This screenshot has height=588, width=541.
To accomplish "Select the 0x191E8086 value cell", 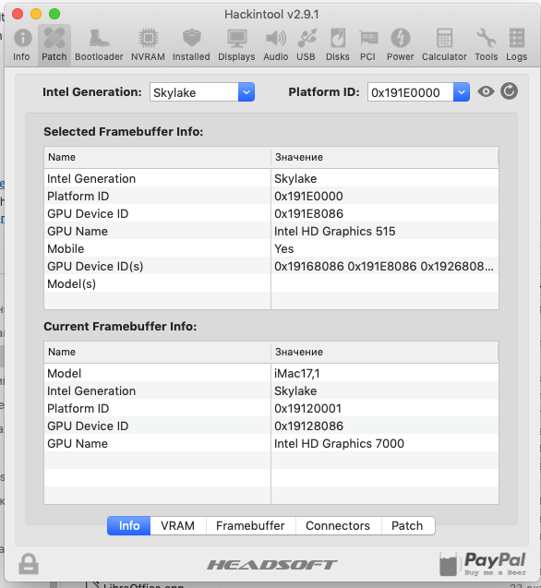I will tap(308, 214).
